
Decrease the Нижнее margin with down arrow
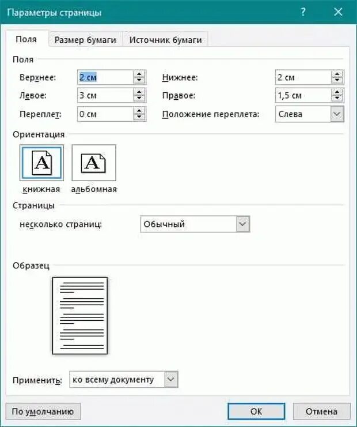pos(337,80)
